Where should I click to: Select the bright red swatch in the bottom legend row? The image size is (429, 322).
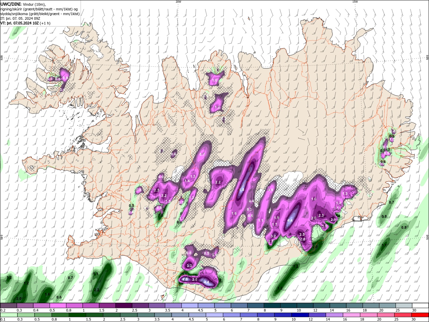(420, 315)
